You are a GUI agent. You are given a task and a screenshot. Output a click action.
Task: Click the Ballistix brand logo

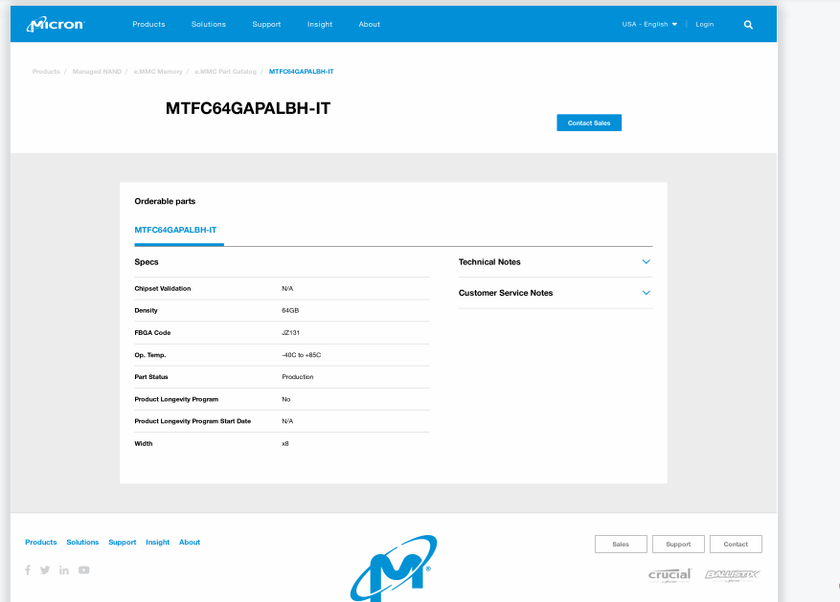[x=733, y=575]
